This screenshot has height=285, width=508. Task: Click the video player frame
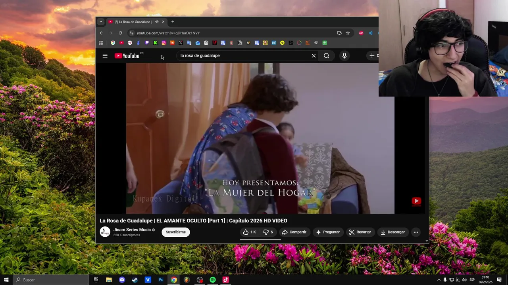[x=260, y=138]
